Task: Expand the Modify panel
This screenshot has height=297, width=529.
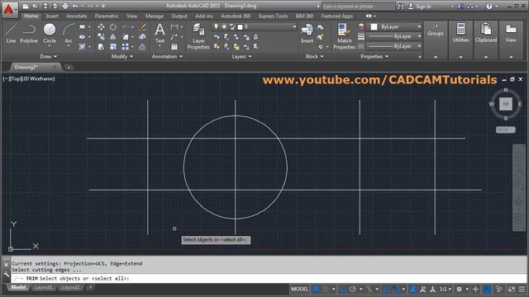Action: click(x=122, y=57)
